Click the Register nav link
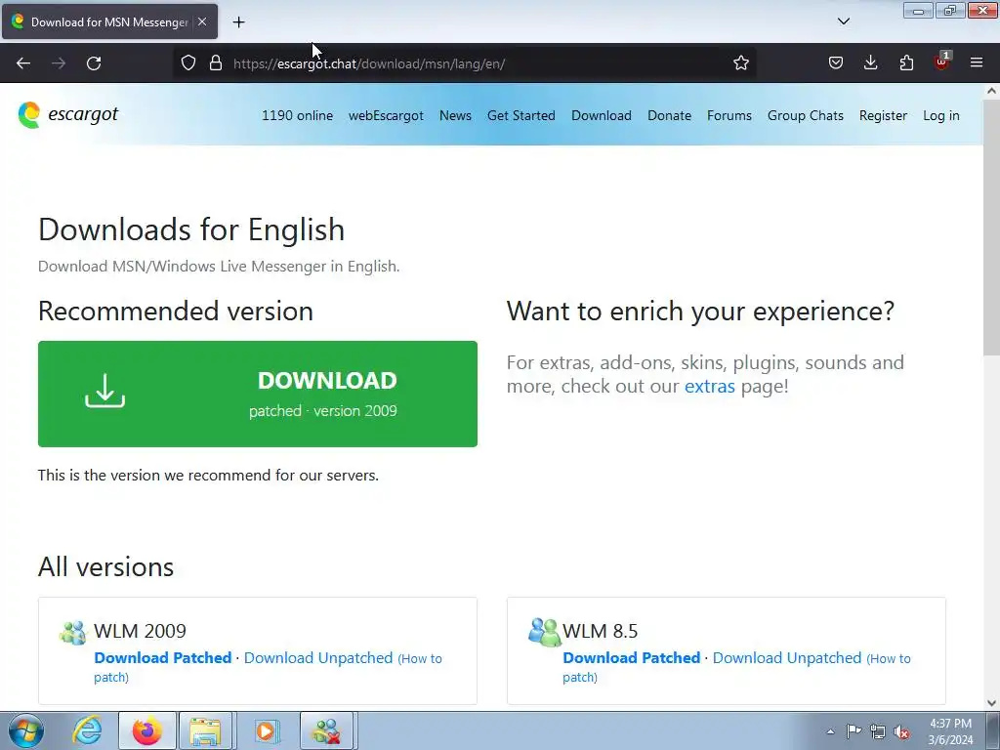Image resolution: width=1000 pixels, height=750 pixels. pyautogui.click(x=883, y=115)
